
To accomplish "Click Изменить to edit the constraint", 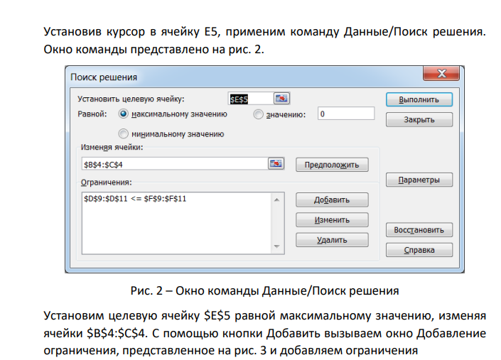I will [332, 220].
